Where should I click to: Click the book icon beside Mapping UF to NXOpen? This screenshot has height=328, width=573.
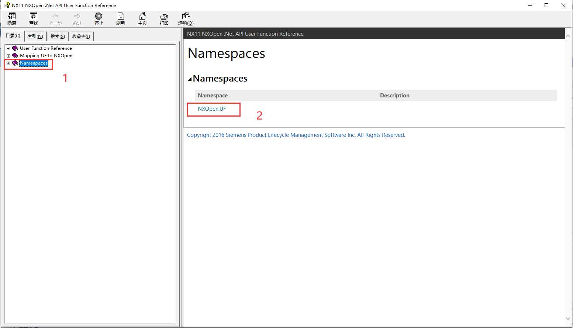(15, 56)
